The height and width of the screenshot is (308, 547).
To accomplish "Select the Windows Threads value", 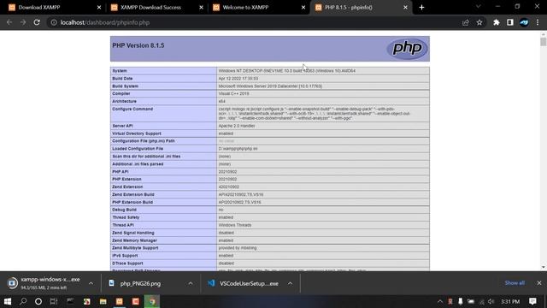I will click(x=235, y=225).
